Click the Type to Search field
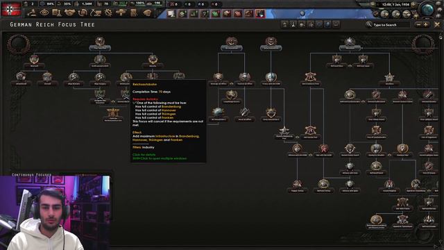 [x=391, y=25]
